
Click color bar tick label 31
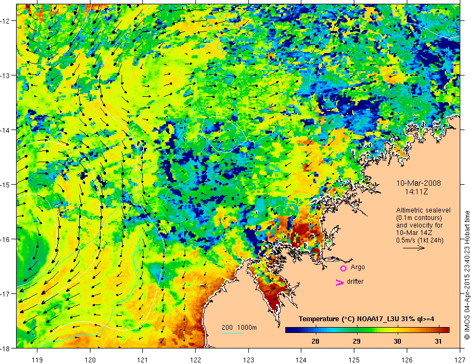pos(438,341)
